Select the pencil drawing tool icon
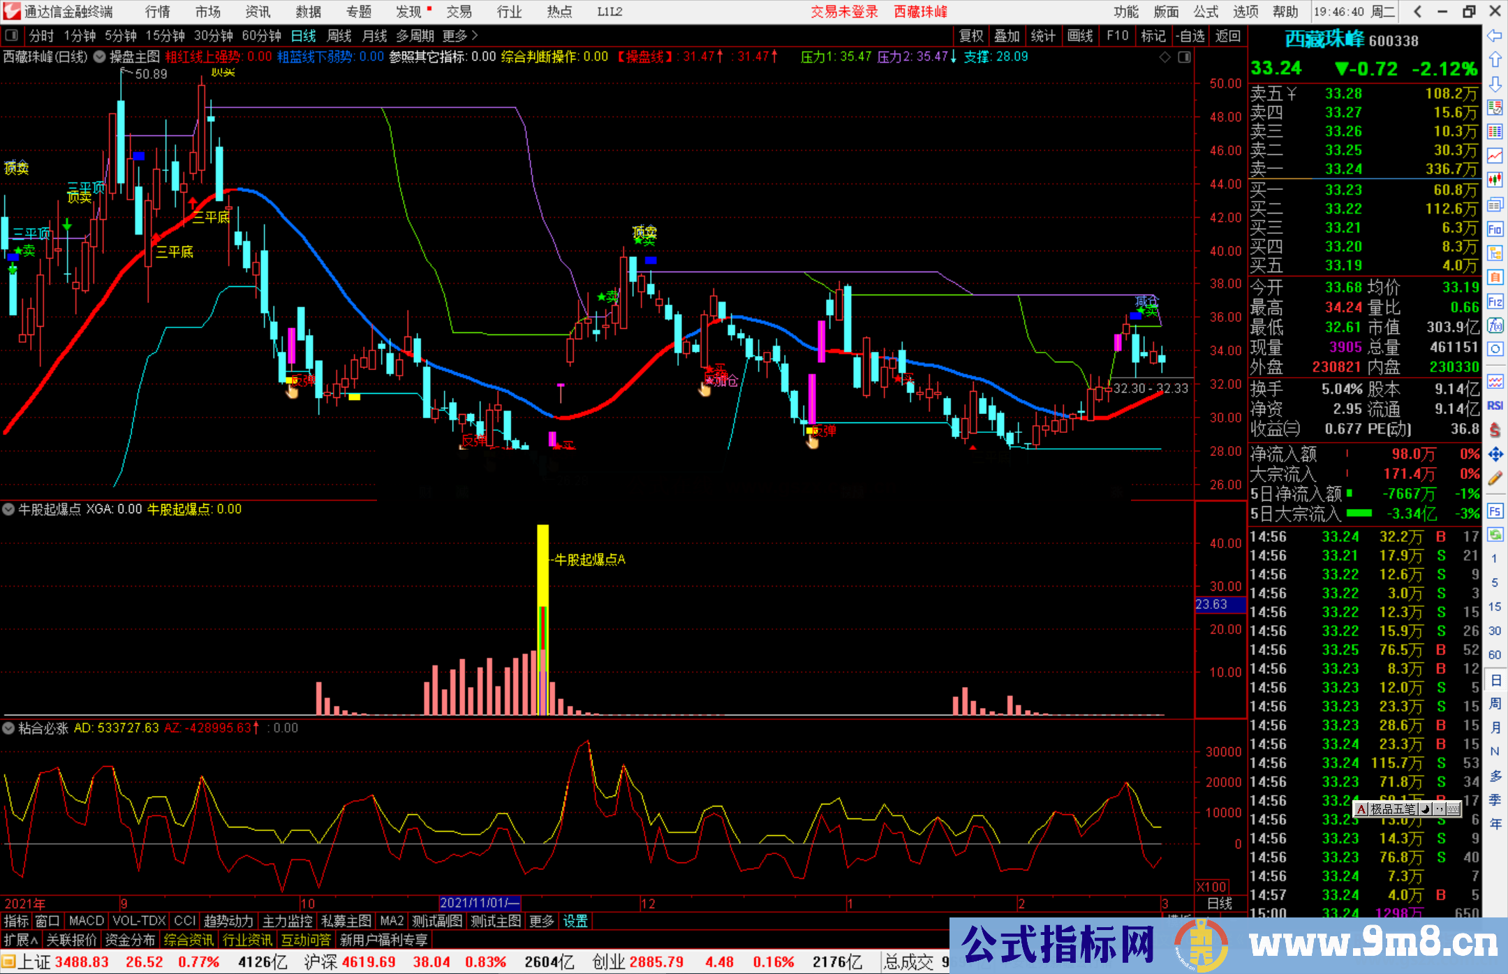The image size is (1508, 974). [x=1495, y=478]
